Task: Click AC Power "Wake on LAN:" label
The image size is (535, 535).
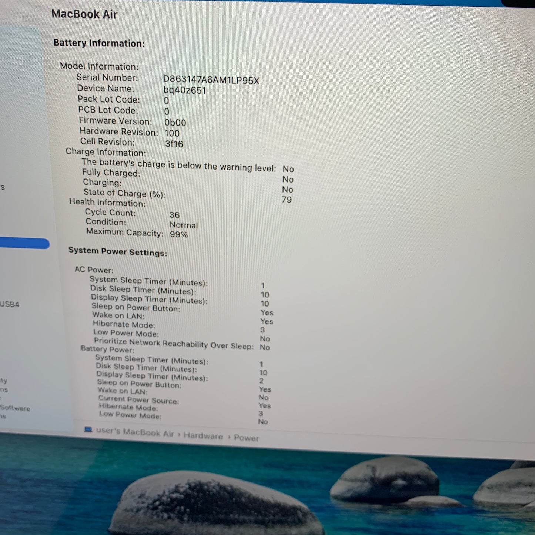Action: [x=118, y=315]
